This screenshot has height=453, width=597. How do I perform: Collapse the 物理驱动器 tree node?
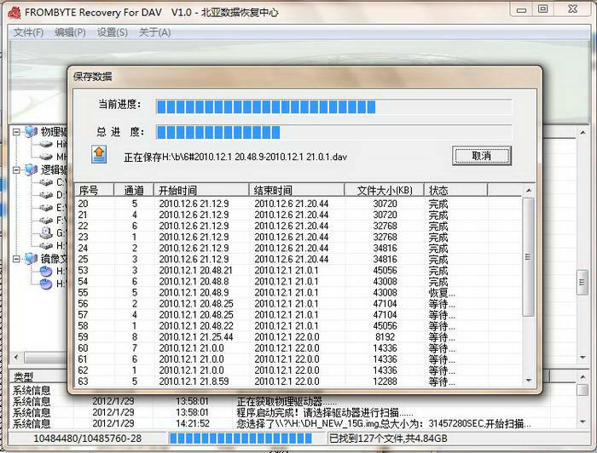[x=16, y=132]
